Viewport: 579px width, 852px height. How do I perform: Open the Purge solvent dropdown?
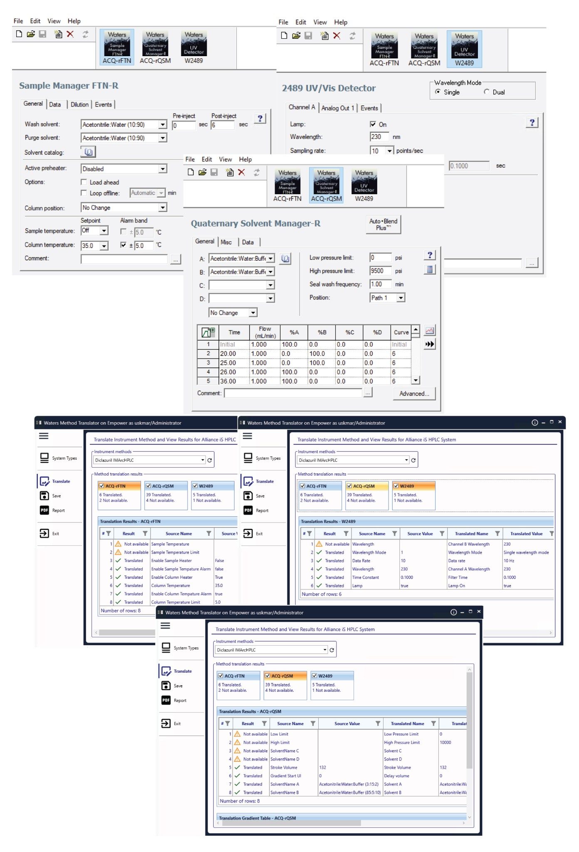(x=163, y=138)
